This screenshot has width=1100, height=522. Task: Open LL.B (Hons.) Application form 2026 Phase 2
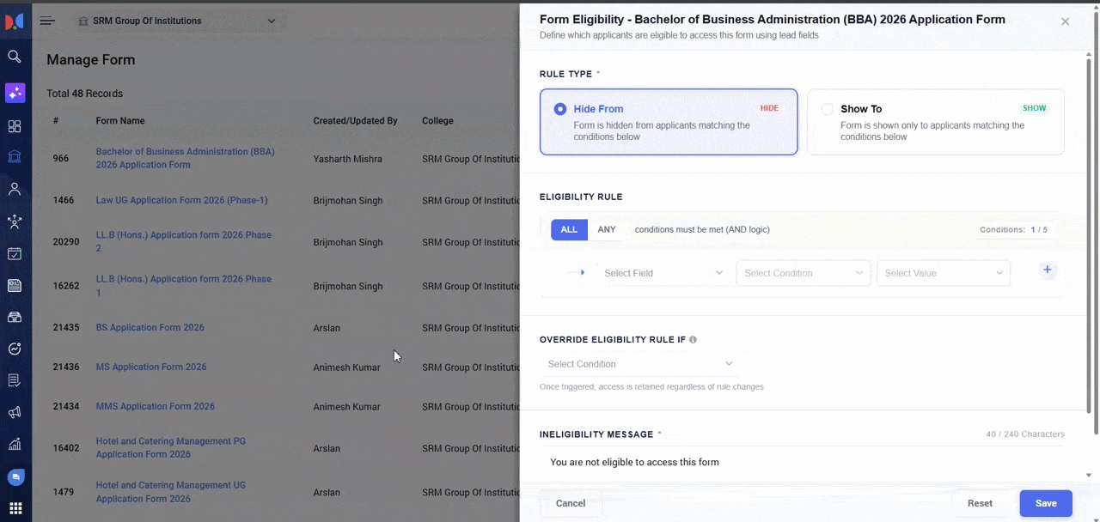point(183,241)
